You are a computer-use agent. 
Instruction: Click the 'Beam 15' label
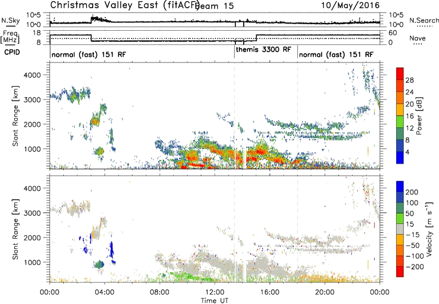(x=215, y=6)
